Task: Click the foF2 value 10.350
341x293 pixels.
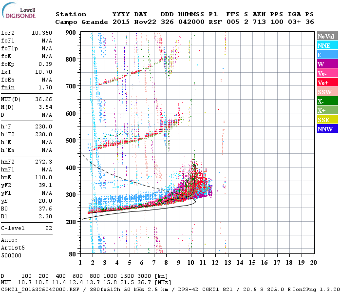Action: [x=42, y=33]
